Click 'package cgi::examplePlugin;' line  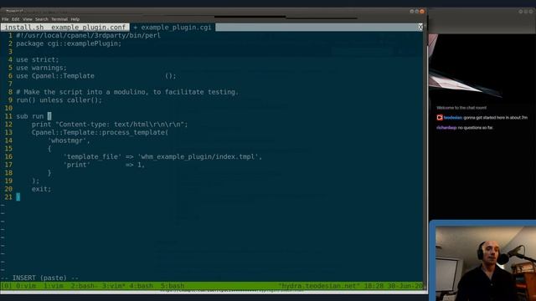coord(69,43)
